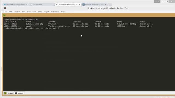Close the mysql Repository browser tab
175x98 pixels.
[27, 4]
